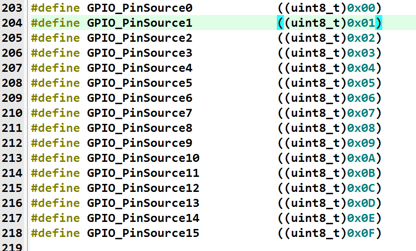Click the GPIO_PinSource0 identifier
This screenshot has width=416, height=251.
(140, 8)
